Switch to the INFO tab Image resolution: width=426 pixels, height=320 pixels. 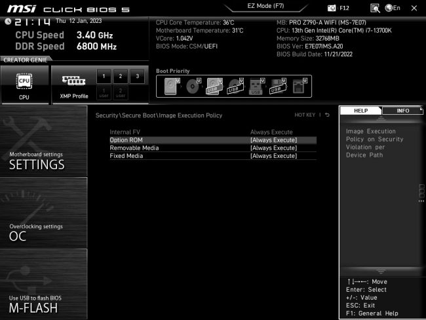coord(402,111)
